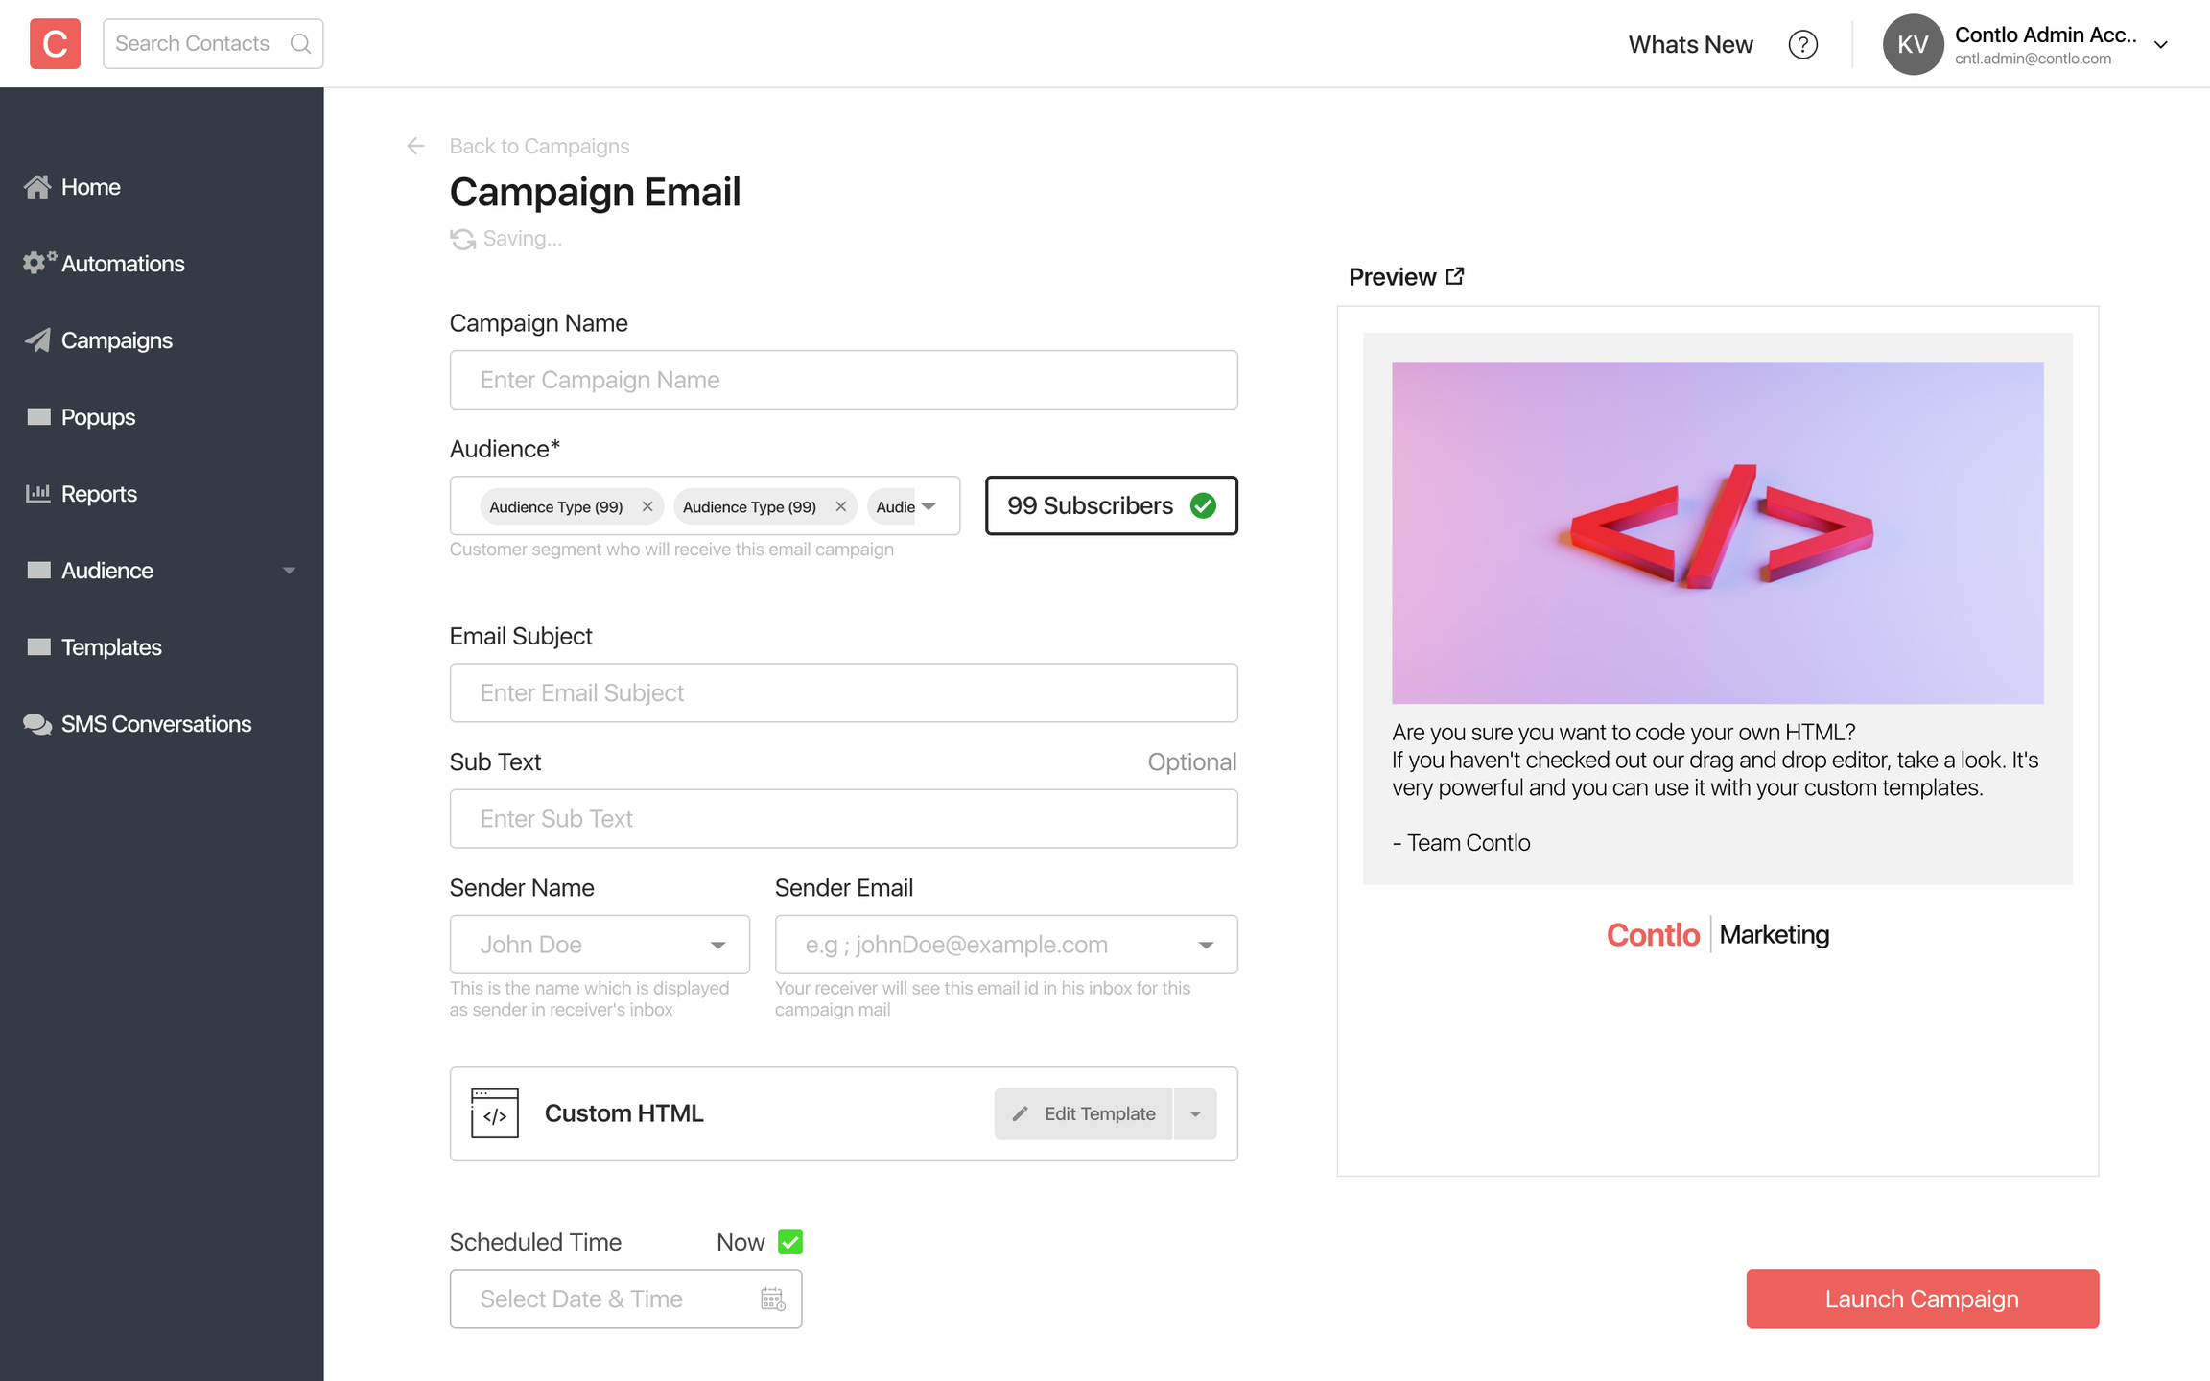Click the Edit Template button
Screen dimensions: 2210x1381
(x=1084, y=1113)
